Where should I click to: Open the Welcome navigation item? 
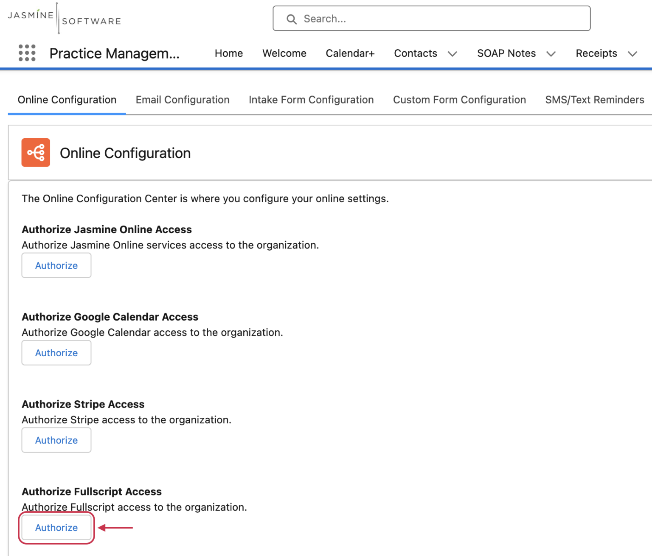[x=284, y=53]
